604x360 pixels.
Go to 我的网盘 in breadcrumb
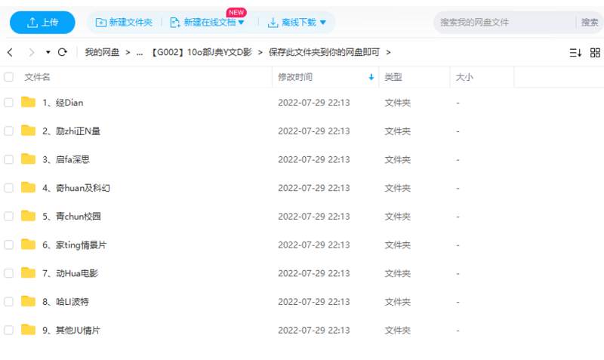coord(102,52)
